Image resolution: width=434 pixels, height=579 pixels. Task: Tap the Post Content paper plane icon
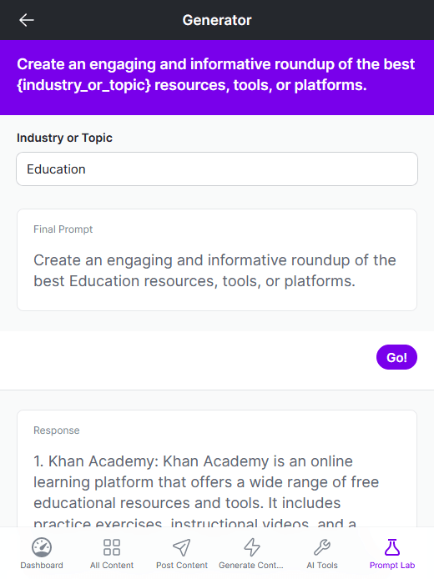[182, 546]
